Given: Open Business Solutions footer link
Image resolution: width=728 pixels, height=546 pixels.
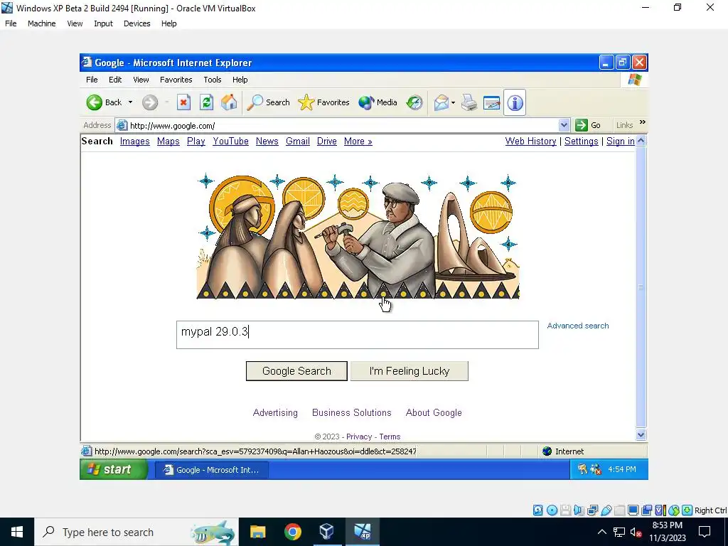Looking at the screenshot, I should point(351,413).
